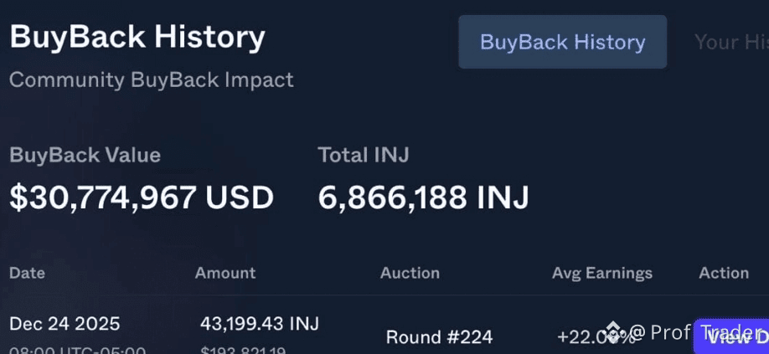Select the 6,866,188 INJ total figure
This screenshot has height=354, width=769.
click(x=423, y=198)
